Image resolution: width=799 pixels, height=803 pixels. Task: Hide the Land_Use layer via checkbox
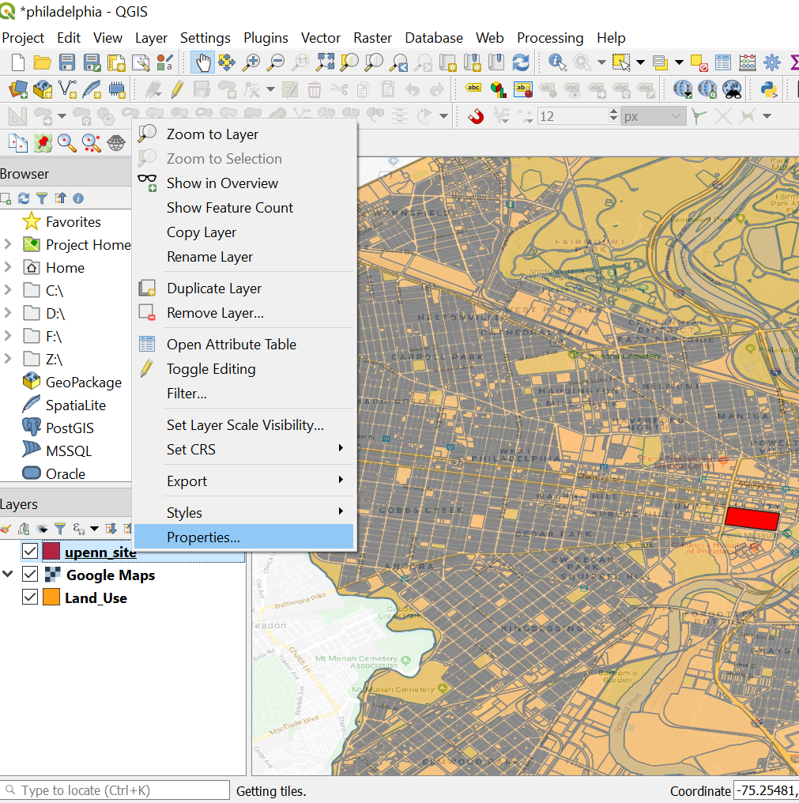(x=30, y=598)
